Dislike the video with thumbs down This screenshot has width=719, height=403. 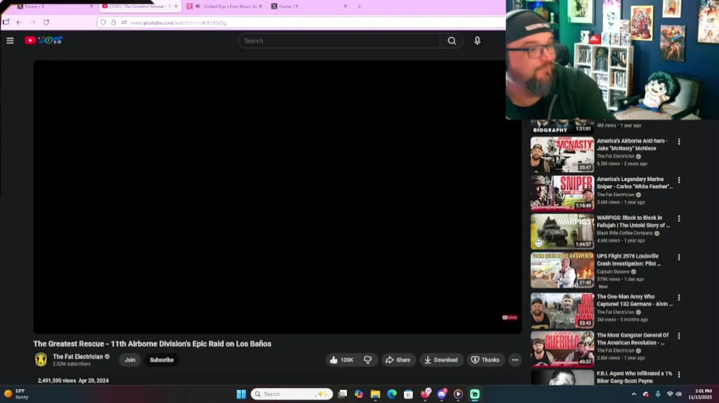pyautogui.click(x=368, y=360)
